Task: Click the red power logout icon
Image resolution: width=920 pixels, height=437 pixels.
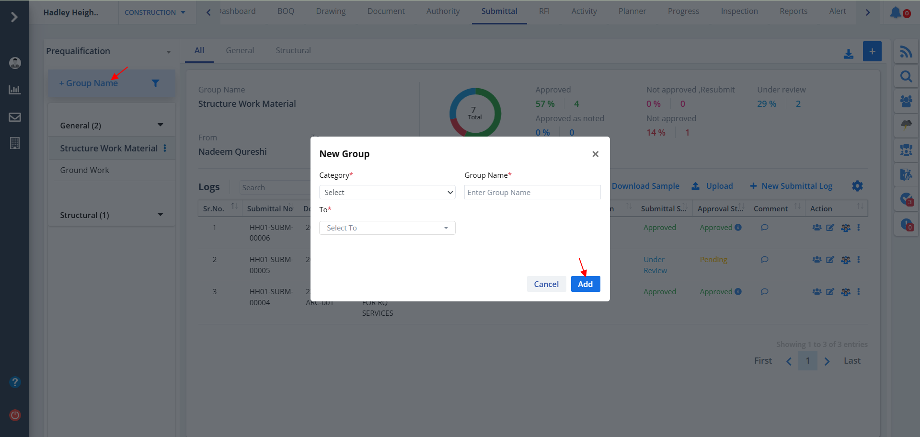Action: tap(15, 415)
